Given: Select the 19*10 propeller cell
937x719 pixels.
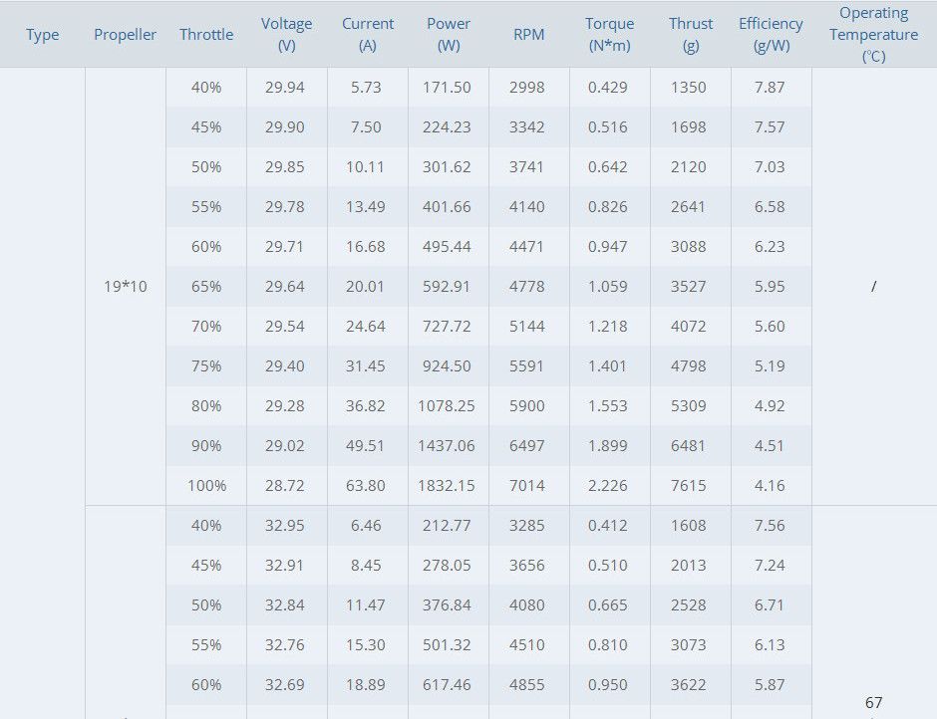Looking at the screenshot, I should (126, 287).
